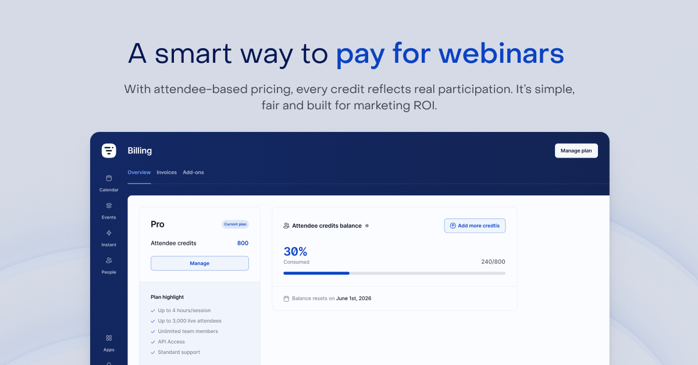Click the June 1st, 2026 reset date
Image resolution: width=698 pixels, height=365 pixels.
click(x=354, y=299)
